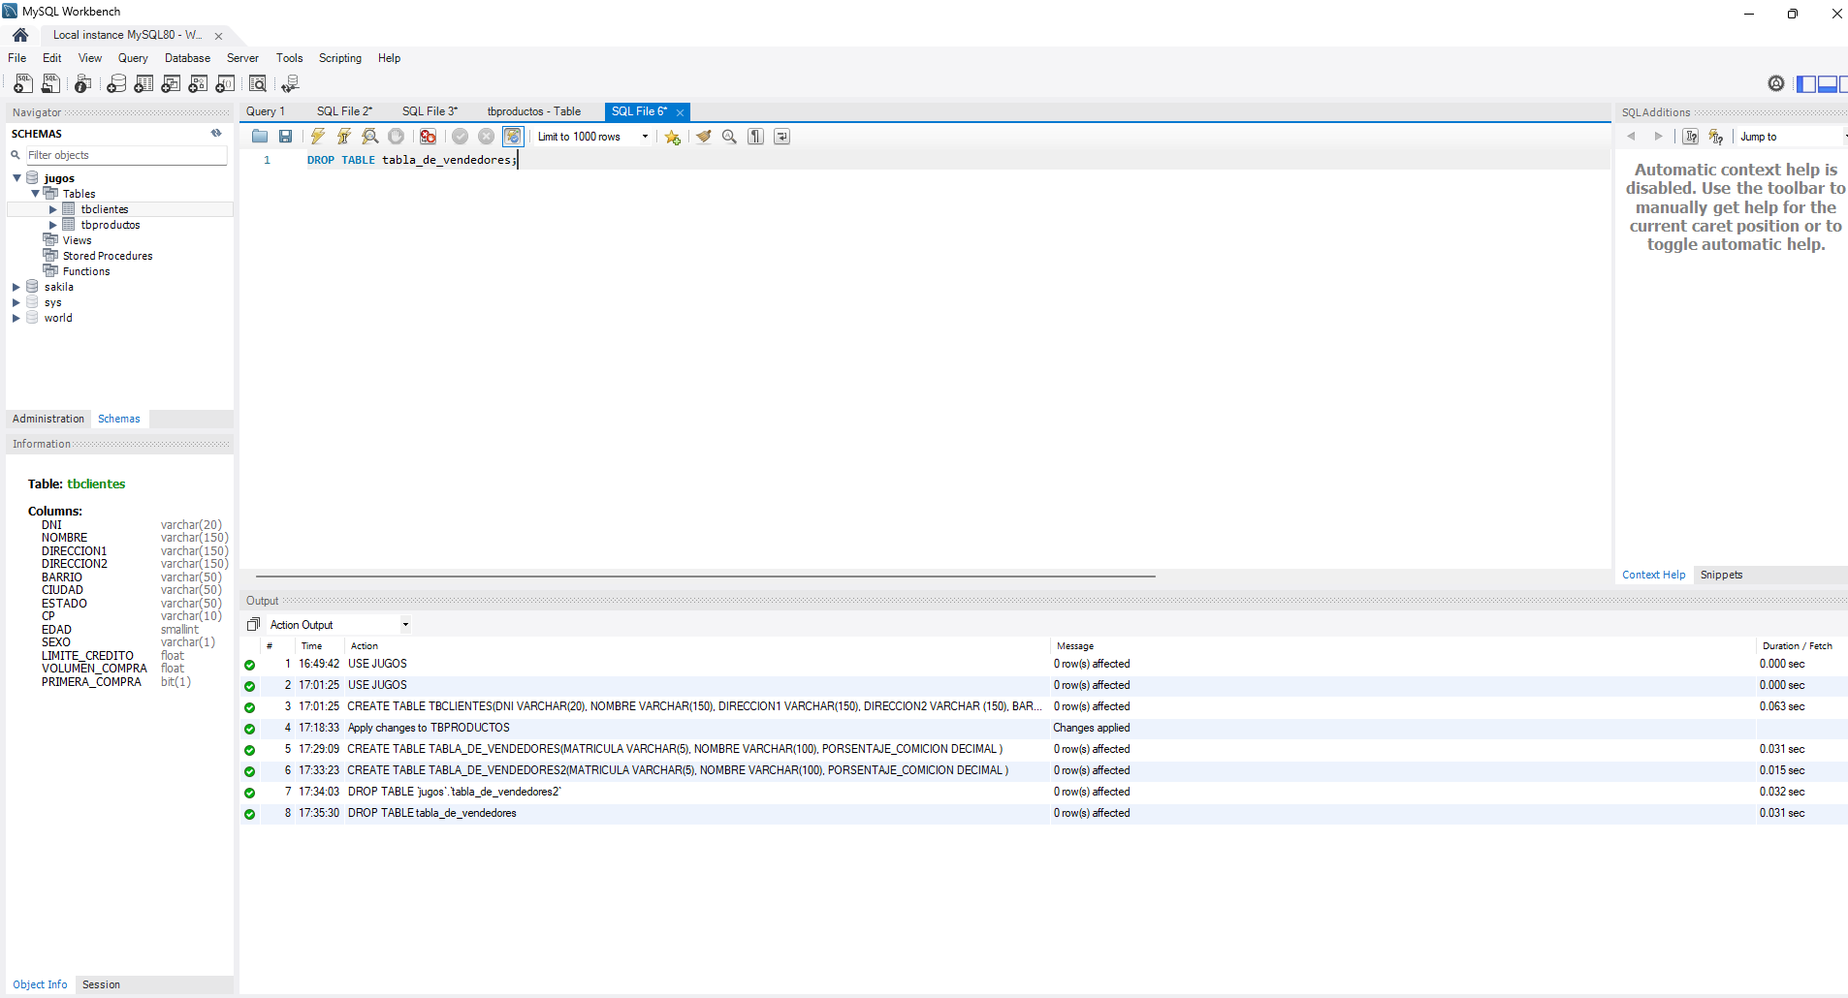1848x998 pixels.
Task: Toggle the bottom output panel
Action: click(1828, 84)
